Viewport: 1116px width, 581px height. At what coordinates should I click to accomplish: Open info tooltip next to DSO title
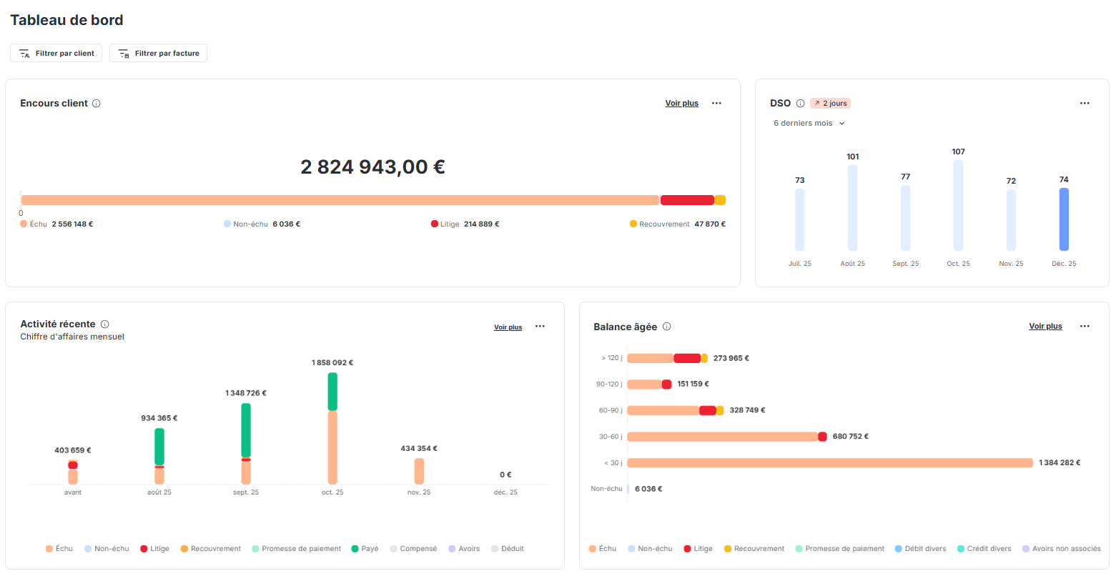(800, 103)
